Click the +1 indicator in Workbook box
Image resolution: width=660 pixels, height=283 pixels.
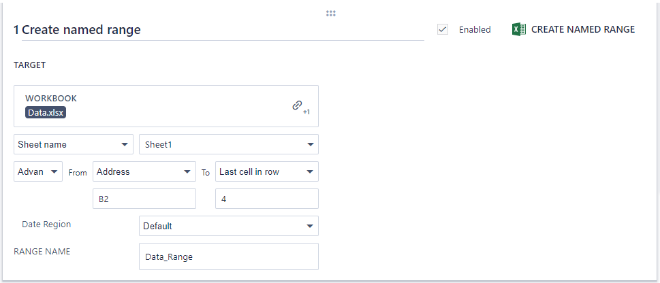307,112
